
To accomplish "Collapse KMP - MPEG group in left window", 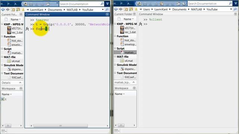I will (2, 24).
